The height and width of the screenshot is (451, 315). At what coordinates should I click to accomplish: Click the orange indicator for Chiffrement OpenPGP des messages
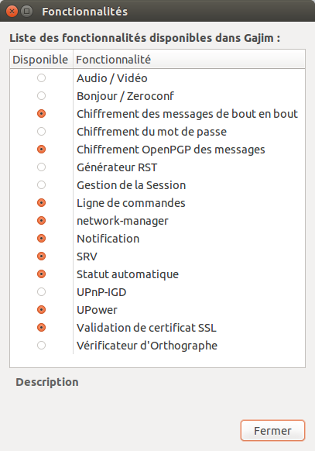(41, 150)
